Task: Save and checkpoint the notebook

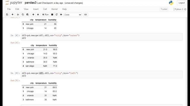Action: [x=7, y=14]
